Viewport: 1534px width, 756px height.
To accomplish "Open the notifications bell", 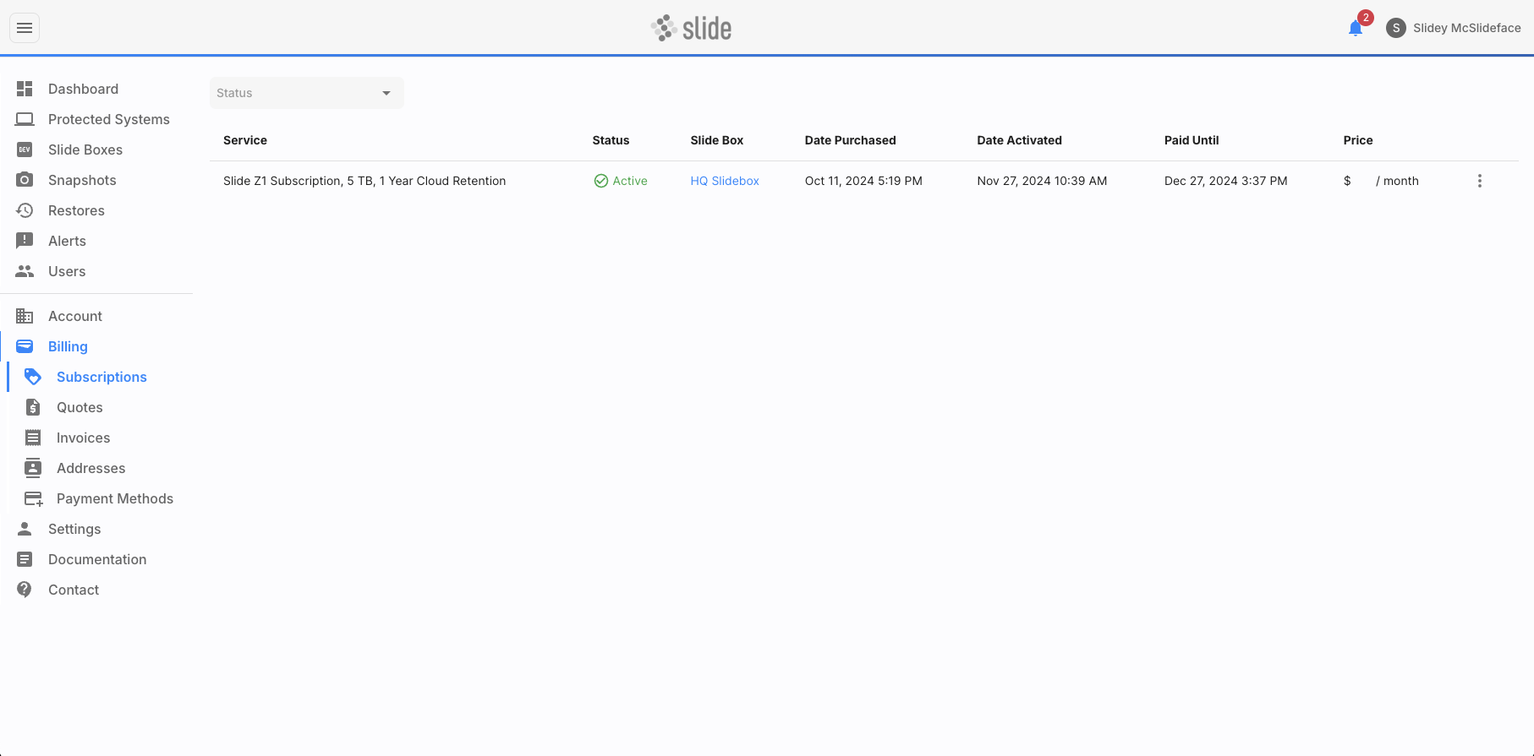I will pos(1356,28).
